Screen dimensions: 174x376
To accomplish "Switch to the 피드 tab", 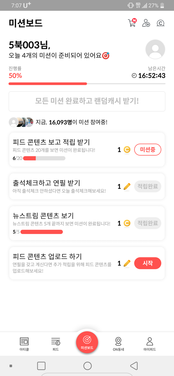I will 56,344.
